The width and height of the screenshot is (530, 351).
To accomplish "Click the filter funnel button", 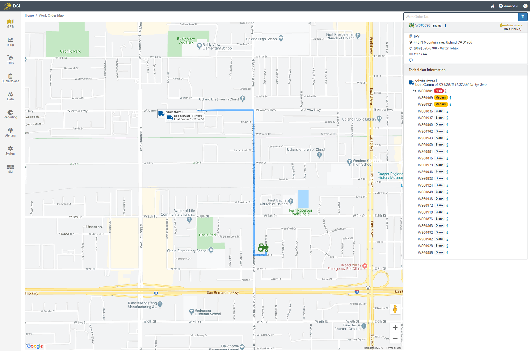I will (523, 17).
